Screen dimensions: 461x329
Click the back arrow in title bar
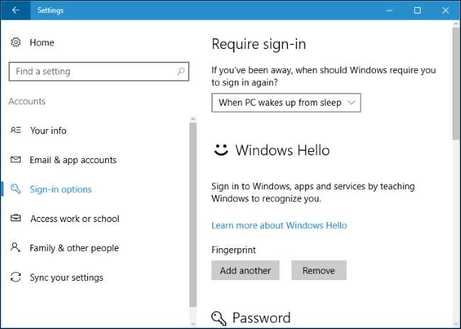(x=16, y=10)
